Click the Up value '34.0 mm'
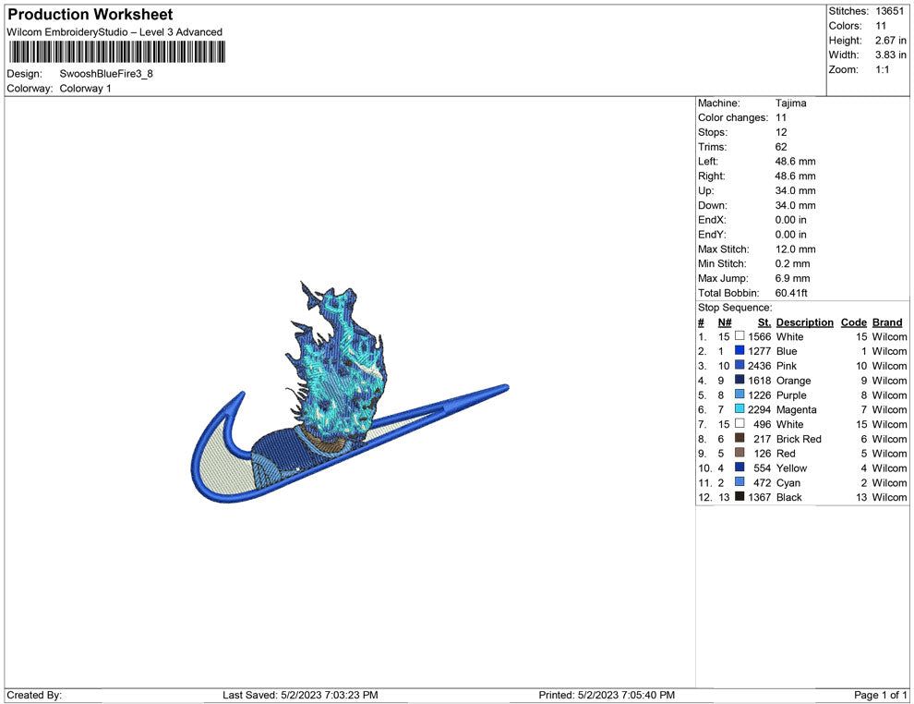The image size is (914, 704). tap(796, 190)
